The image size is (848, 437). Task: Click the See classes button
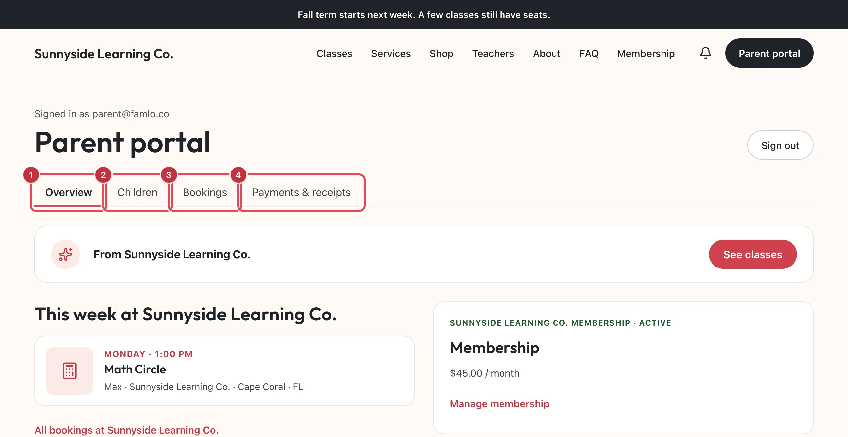click(753, 254)
